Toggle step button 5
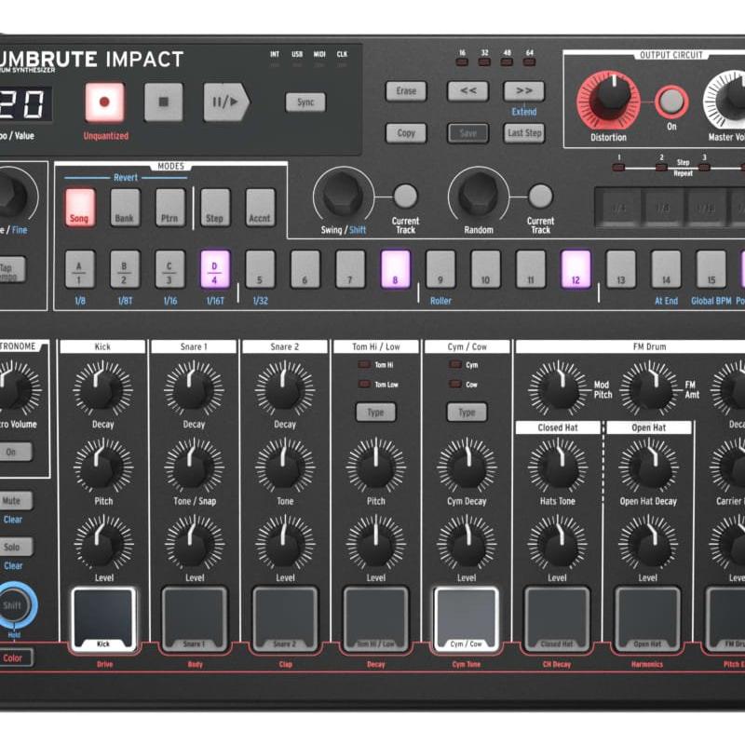This screenshot has width=745, height=745. pyautogui.click(x=260, y=269)
